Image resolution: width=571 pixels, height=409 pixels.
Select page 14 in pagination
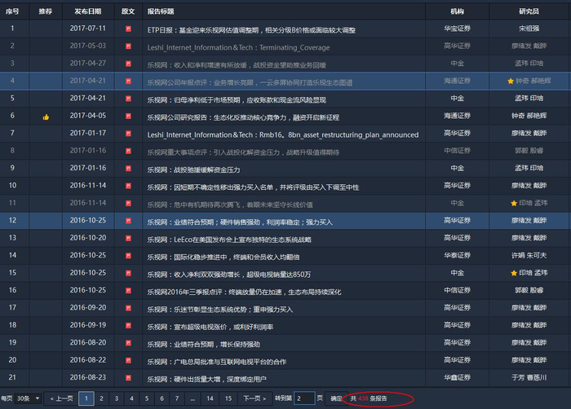point(210,398)
